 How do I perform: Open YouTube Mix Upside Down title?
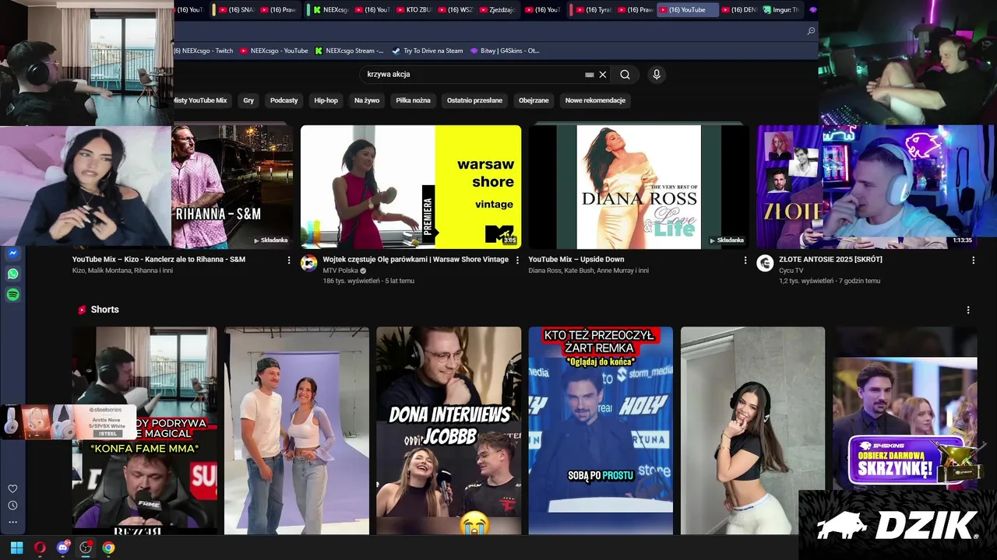click(576, 260)
